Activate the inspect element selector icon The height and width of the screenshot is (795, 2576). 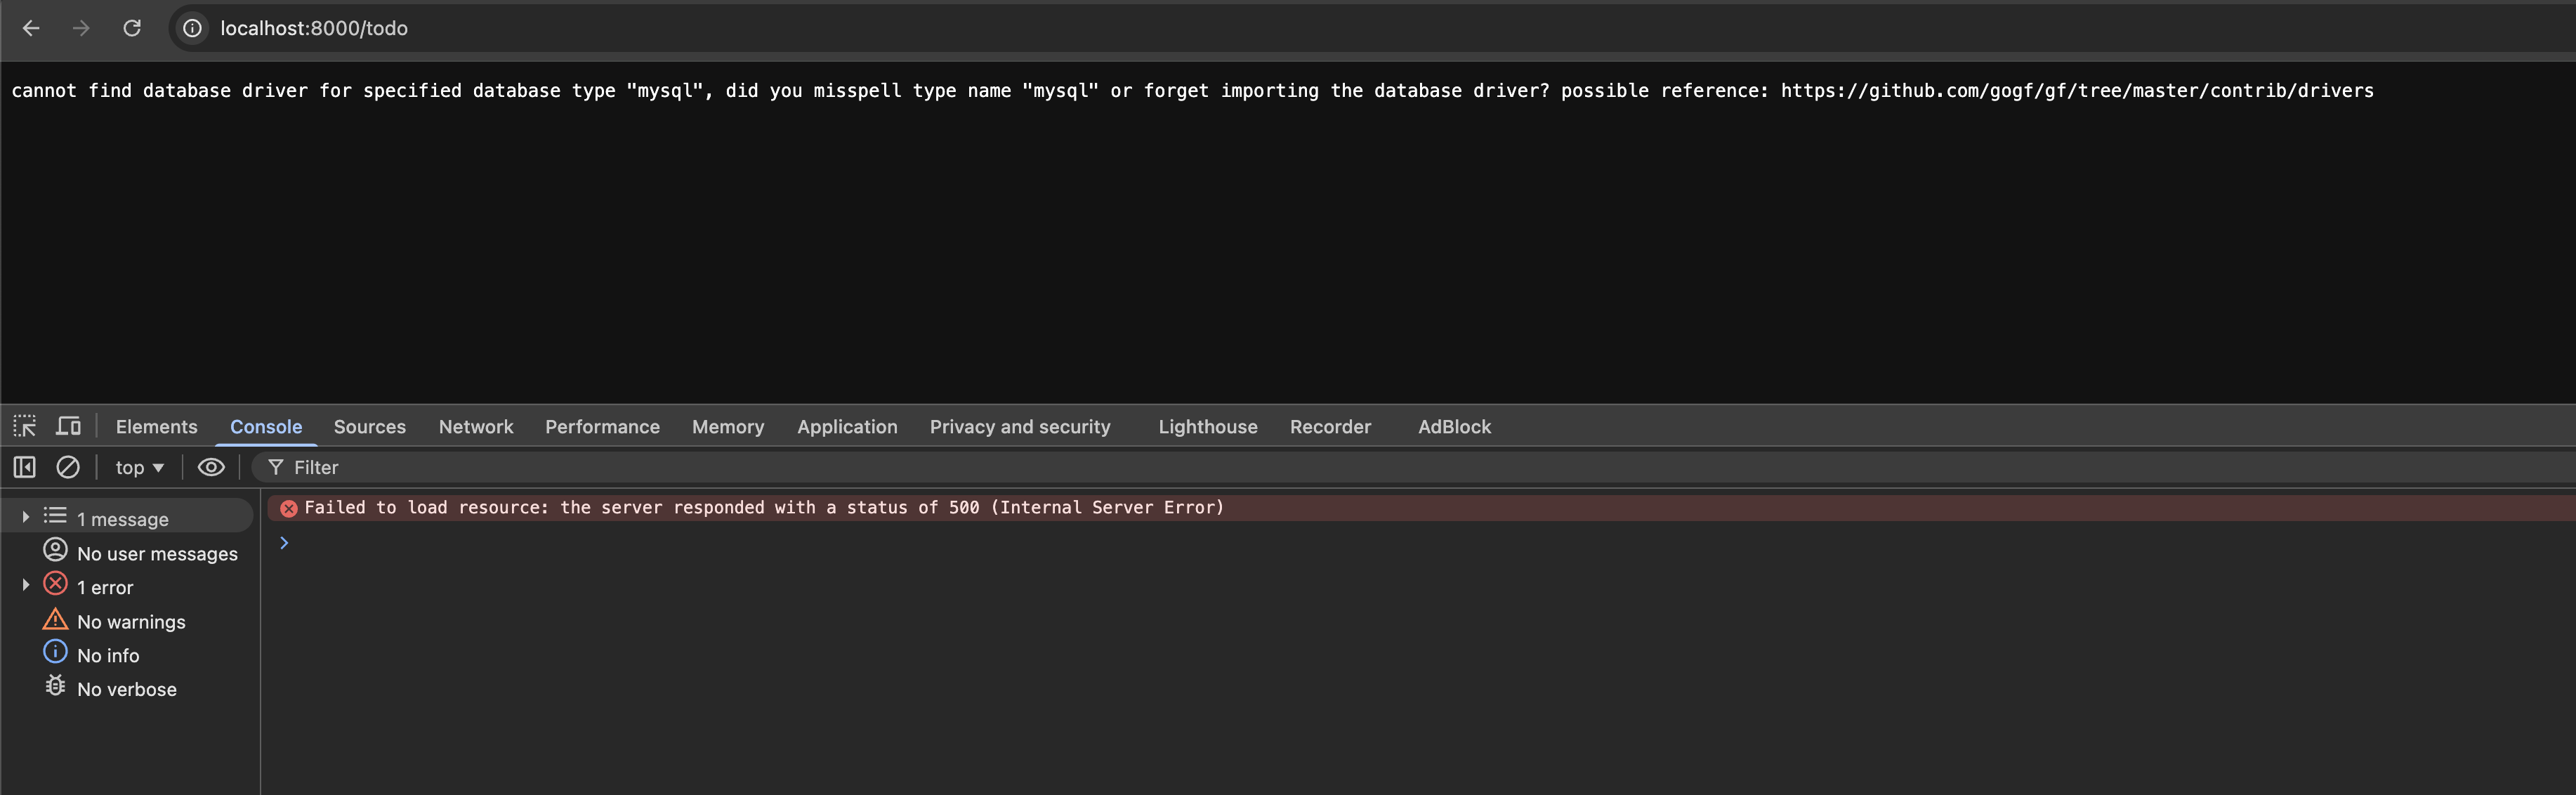(x=25, y=426)
